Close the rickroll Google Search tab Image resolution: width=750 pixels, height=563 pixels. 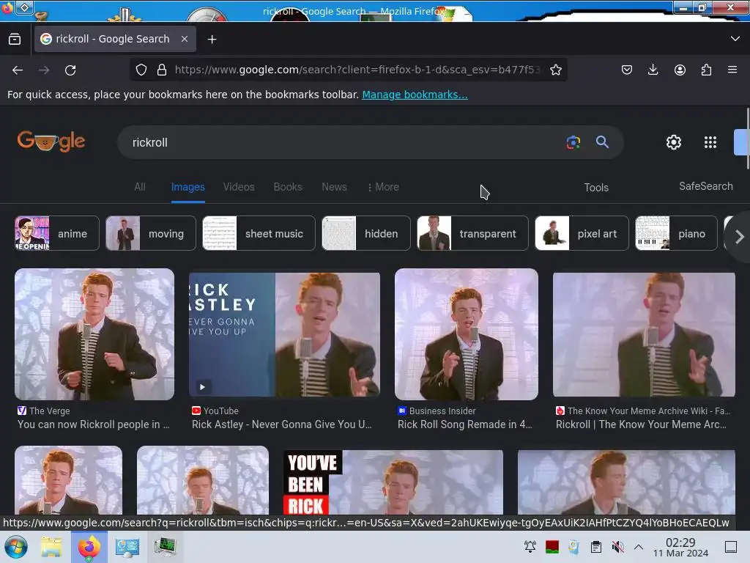click(x=185, y=40)
